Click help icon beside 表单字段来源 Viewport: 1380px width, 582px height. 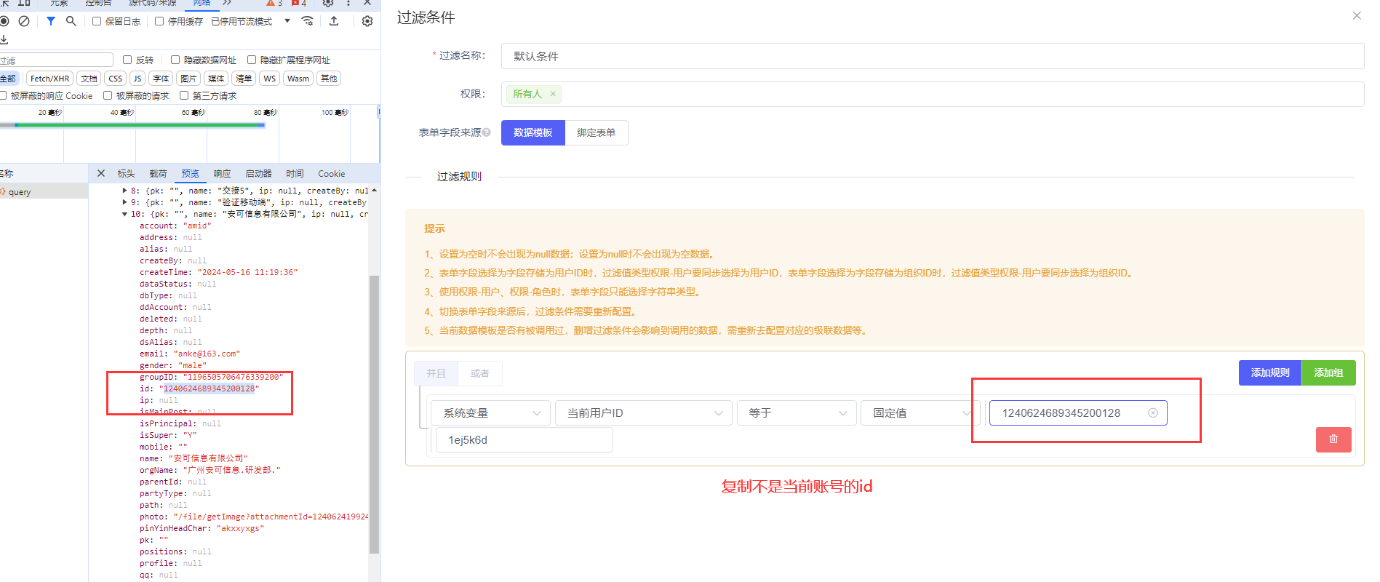pos(487,132)
